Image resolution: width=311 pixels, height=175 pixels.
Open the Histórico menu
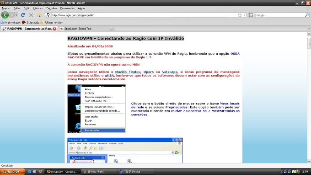[38, 8]
